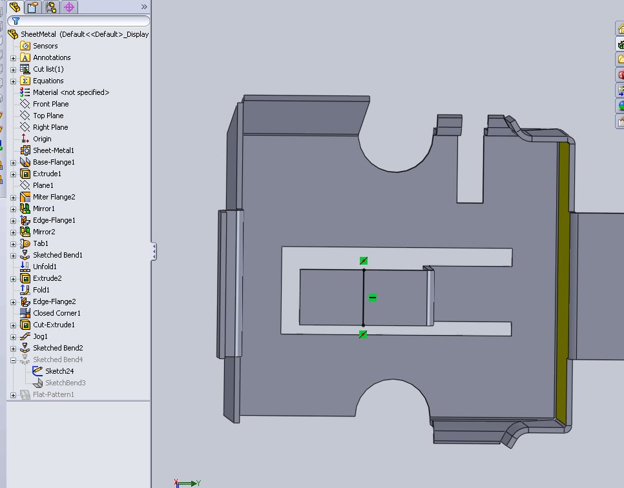Open the DimXpertManager tab
This screenshot has height=488, width=624.
[69, 6]
